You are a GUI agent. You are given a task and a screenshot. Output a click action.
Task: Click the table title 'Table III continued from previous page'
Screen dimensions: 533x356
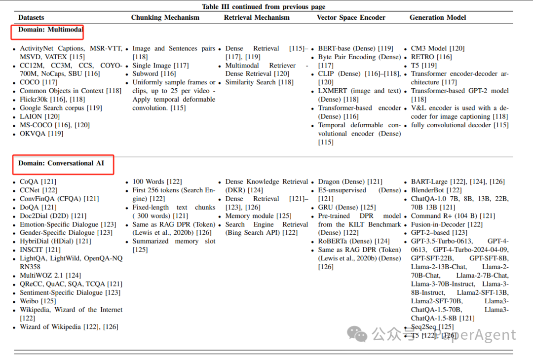coord(264,6)
